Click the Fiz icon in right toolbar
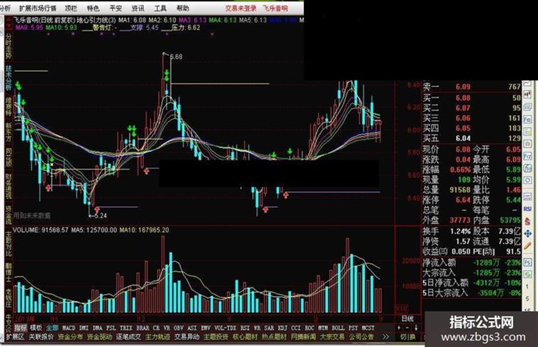This screenshot has width=538, height=347. coord(528,156)
